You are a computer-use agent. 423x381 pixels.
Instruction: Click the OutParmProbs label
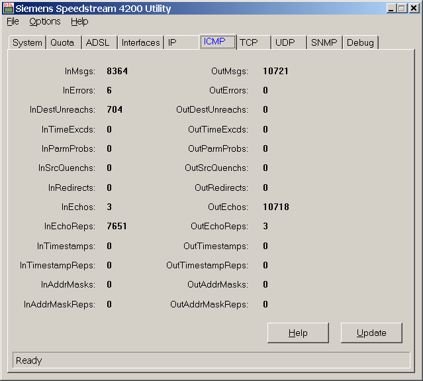point(218,148)
